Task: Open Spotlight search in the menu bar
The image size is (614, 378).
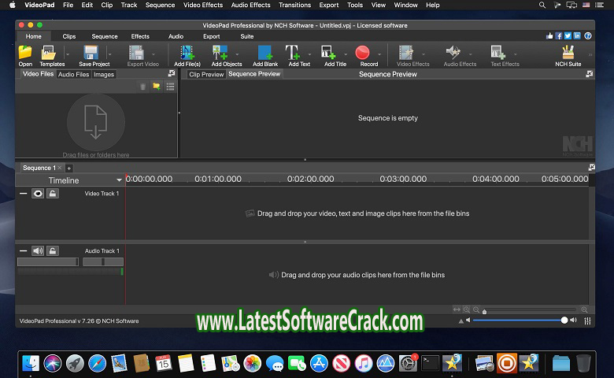Action: 542,5
